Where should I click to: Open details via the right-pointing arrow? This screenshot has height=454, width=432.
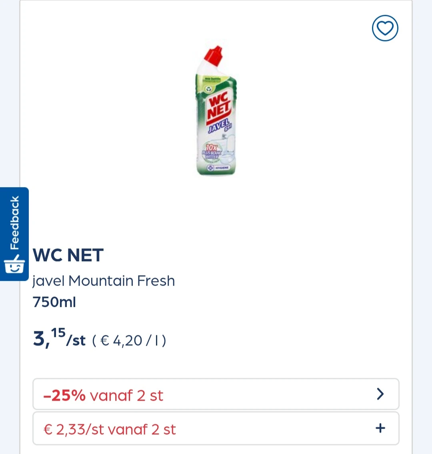point(380,394)
